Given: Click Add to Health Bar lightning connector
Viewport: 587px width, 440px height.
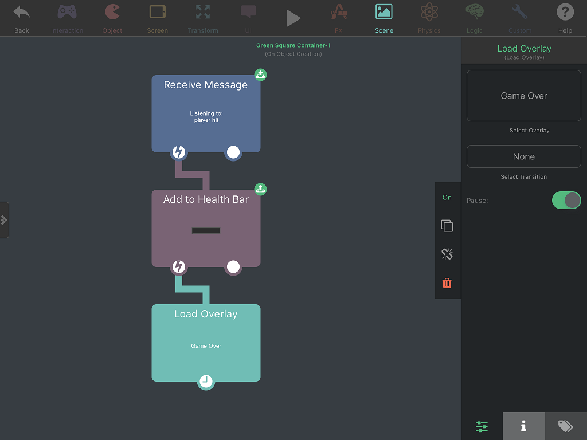Looking at the screenshot, I should [179, 267].
